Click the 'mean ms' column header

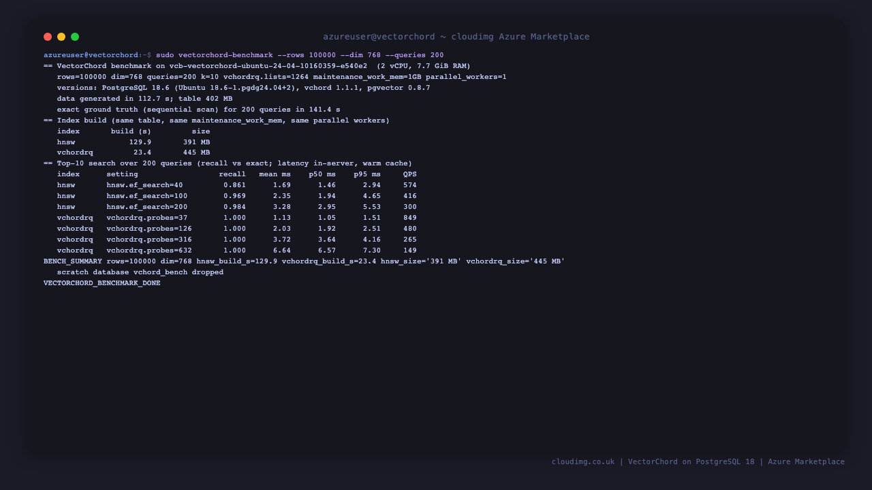point(275,174)
